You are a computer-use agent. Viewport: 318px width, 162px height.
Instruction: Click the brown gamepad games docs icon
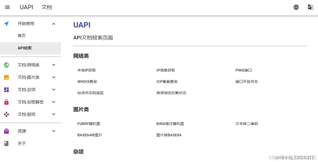point(6,114)
